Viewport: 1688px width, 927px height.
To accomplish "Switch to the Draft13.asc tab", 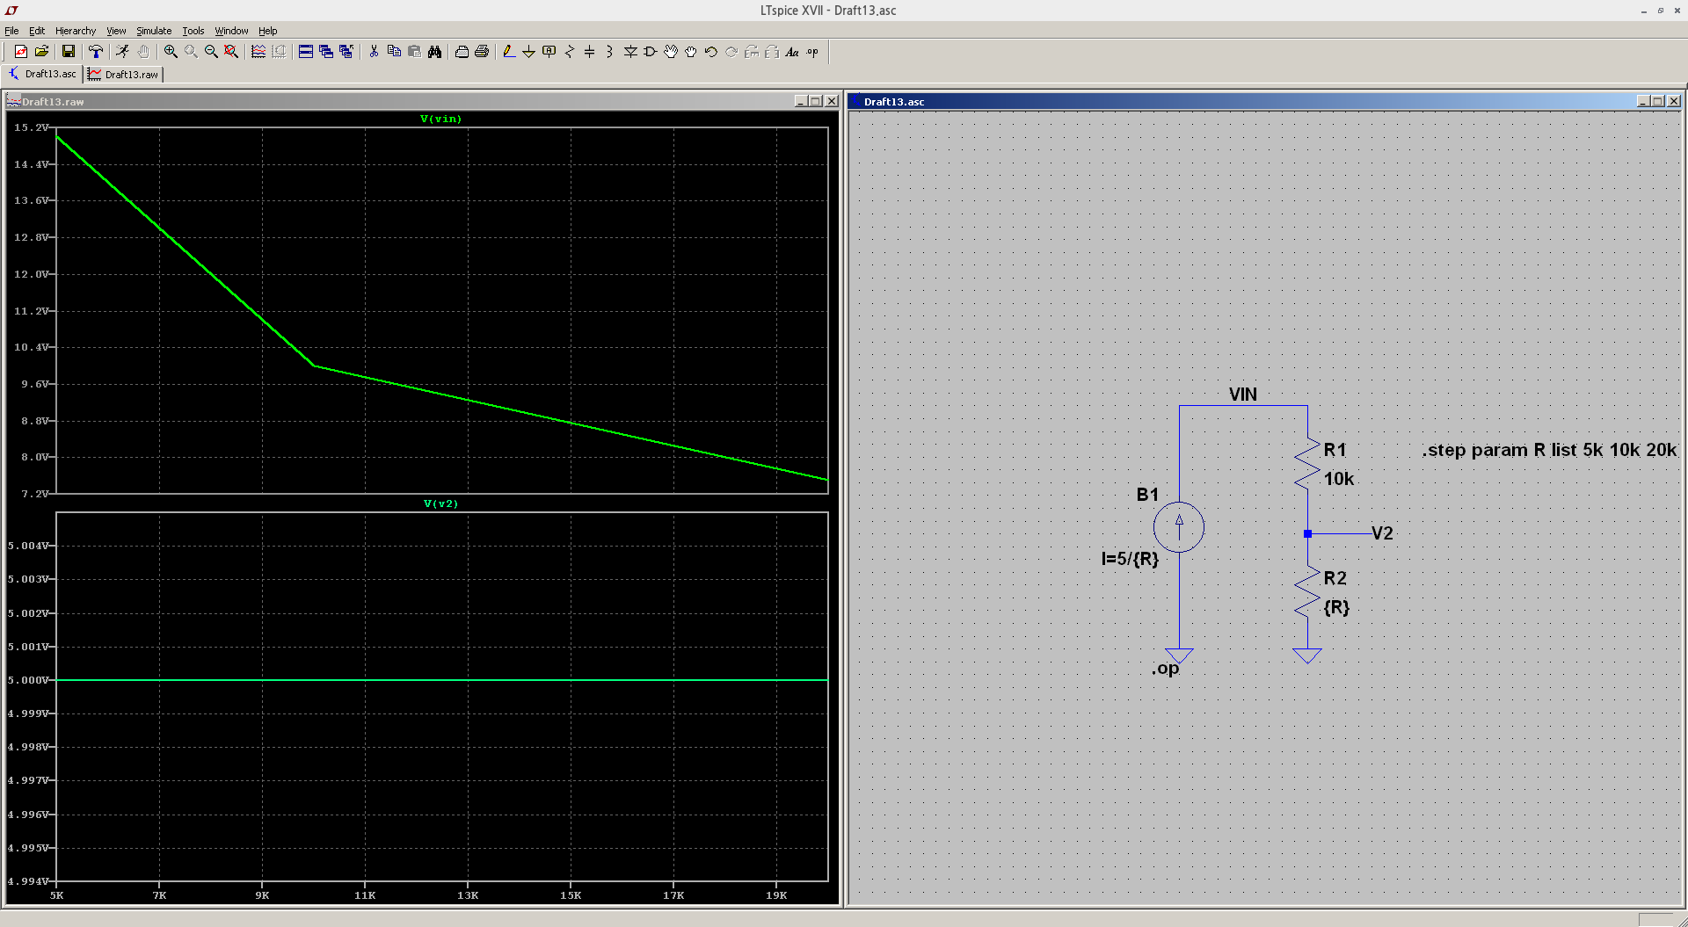I will tap(42, 75).
